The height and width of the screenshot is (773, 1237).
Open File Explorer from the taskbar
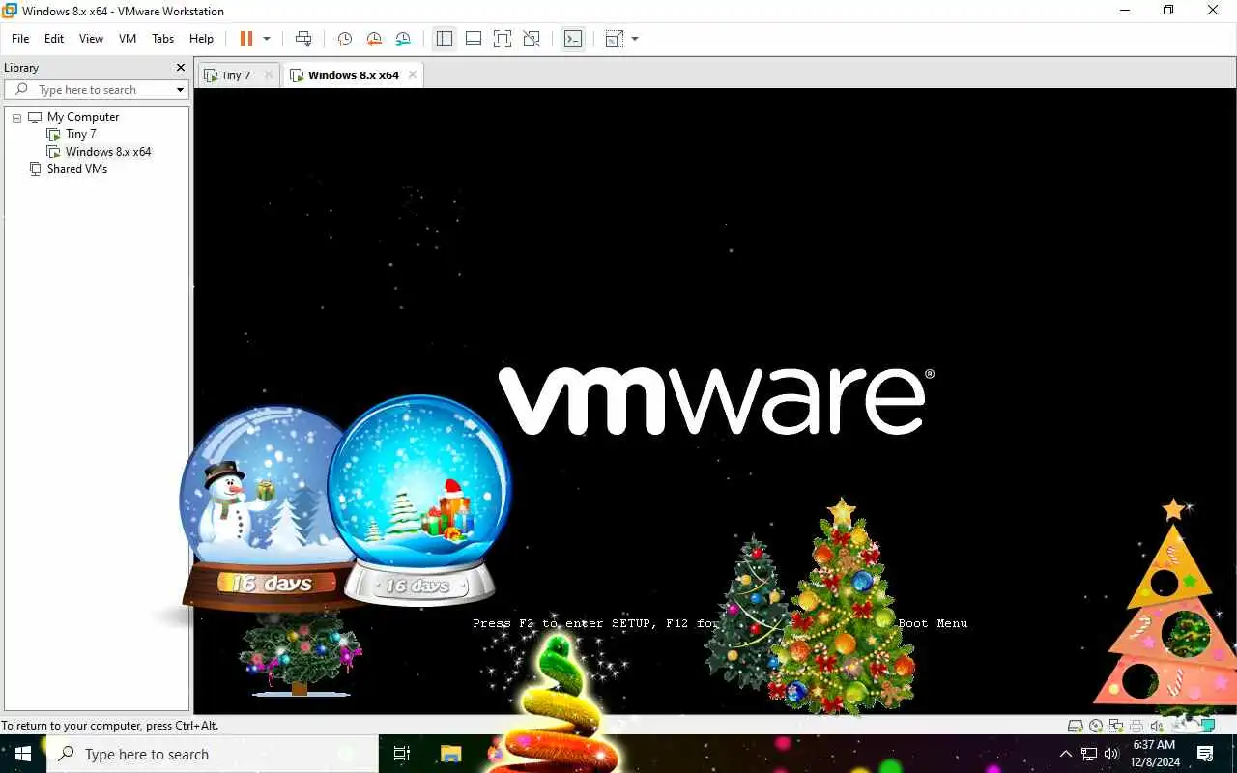[x=450, y=754]
